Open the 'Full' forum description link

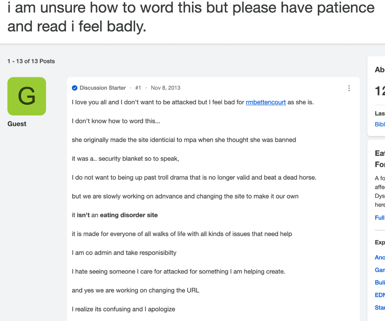pyautogui.click(x=380, y=217)
